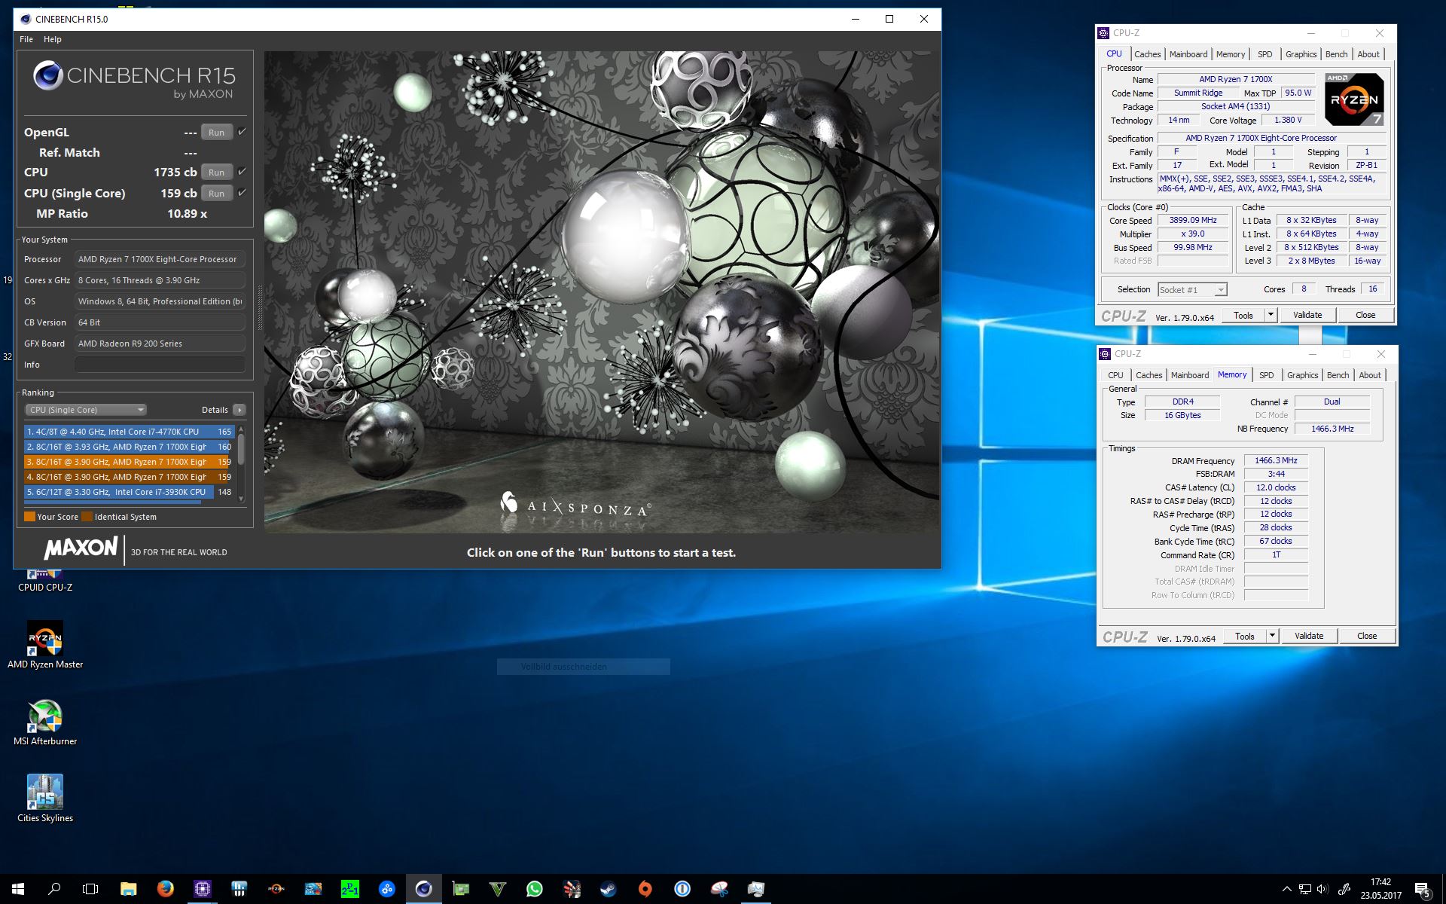Click Firefox icon in taskbar
This screenshot has width=1446, height=904.
click(x=165, y=889)
